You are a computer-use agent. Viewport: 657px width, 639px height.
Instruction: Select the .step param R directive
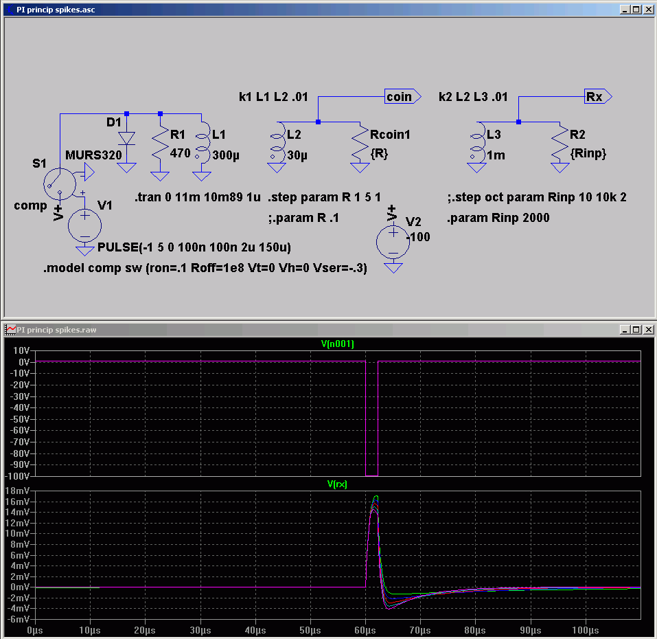click(324, 197)
